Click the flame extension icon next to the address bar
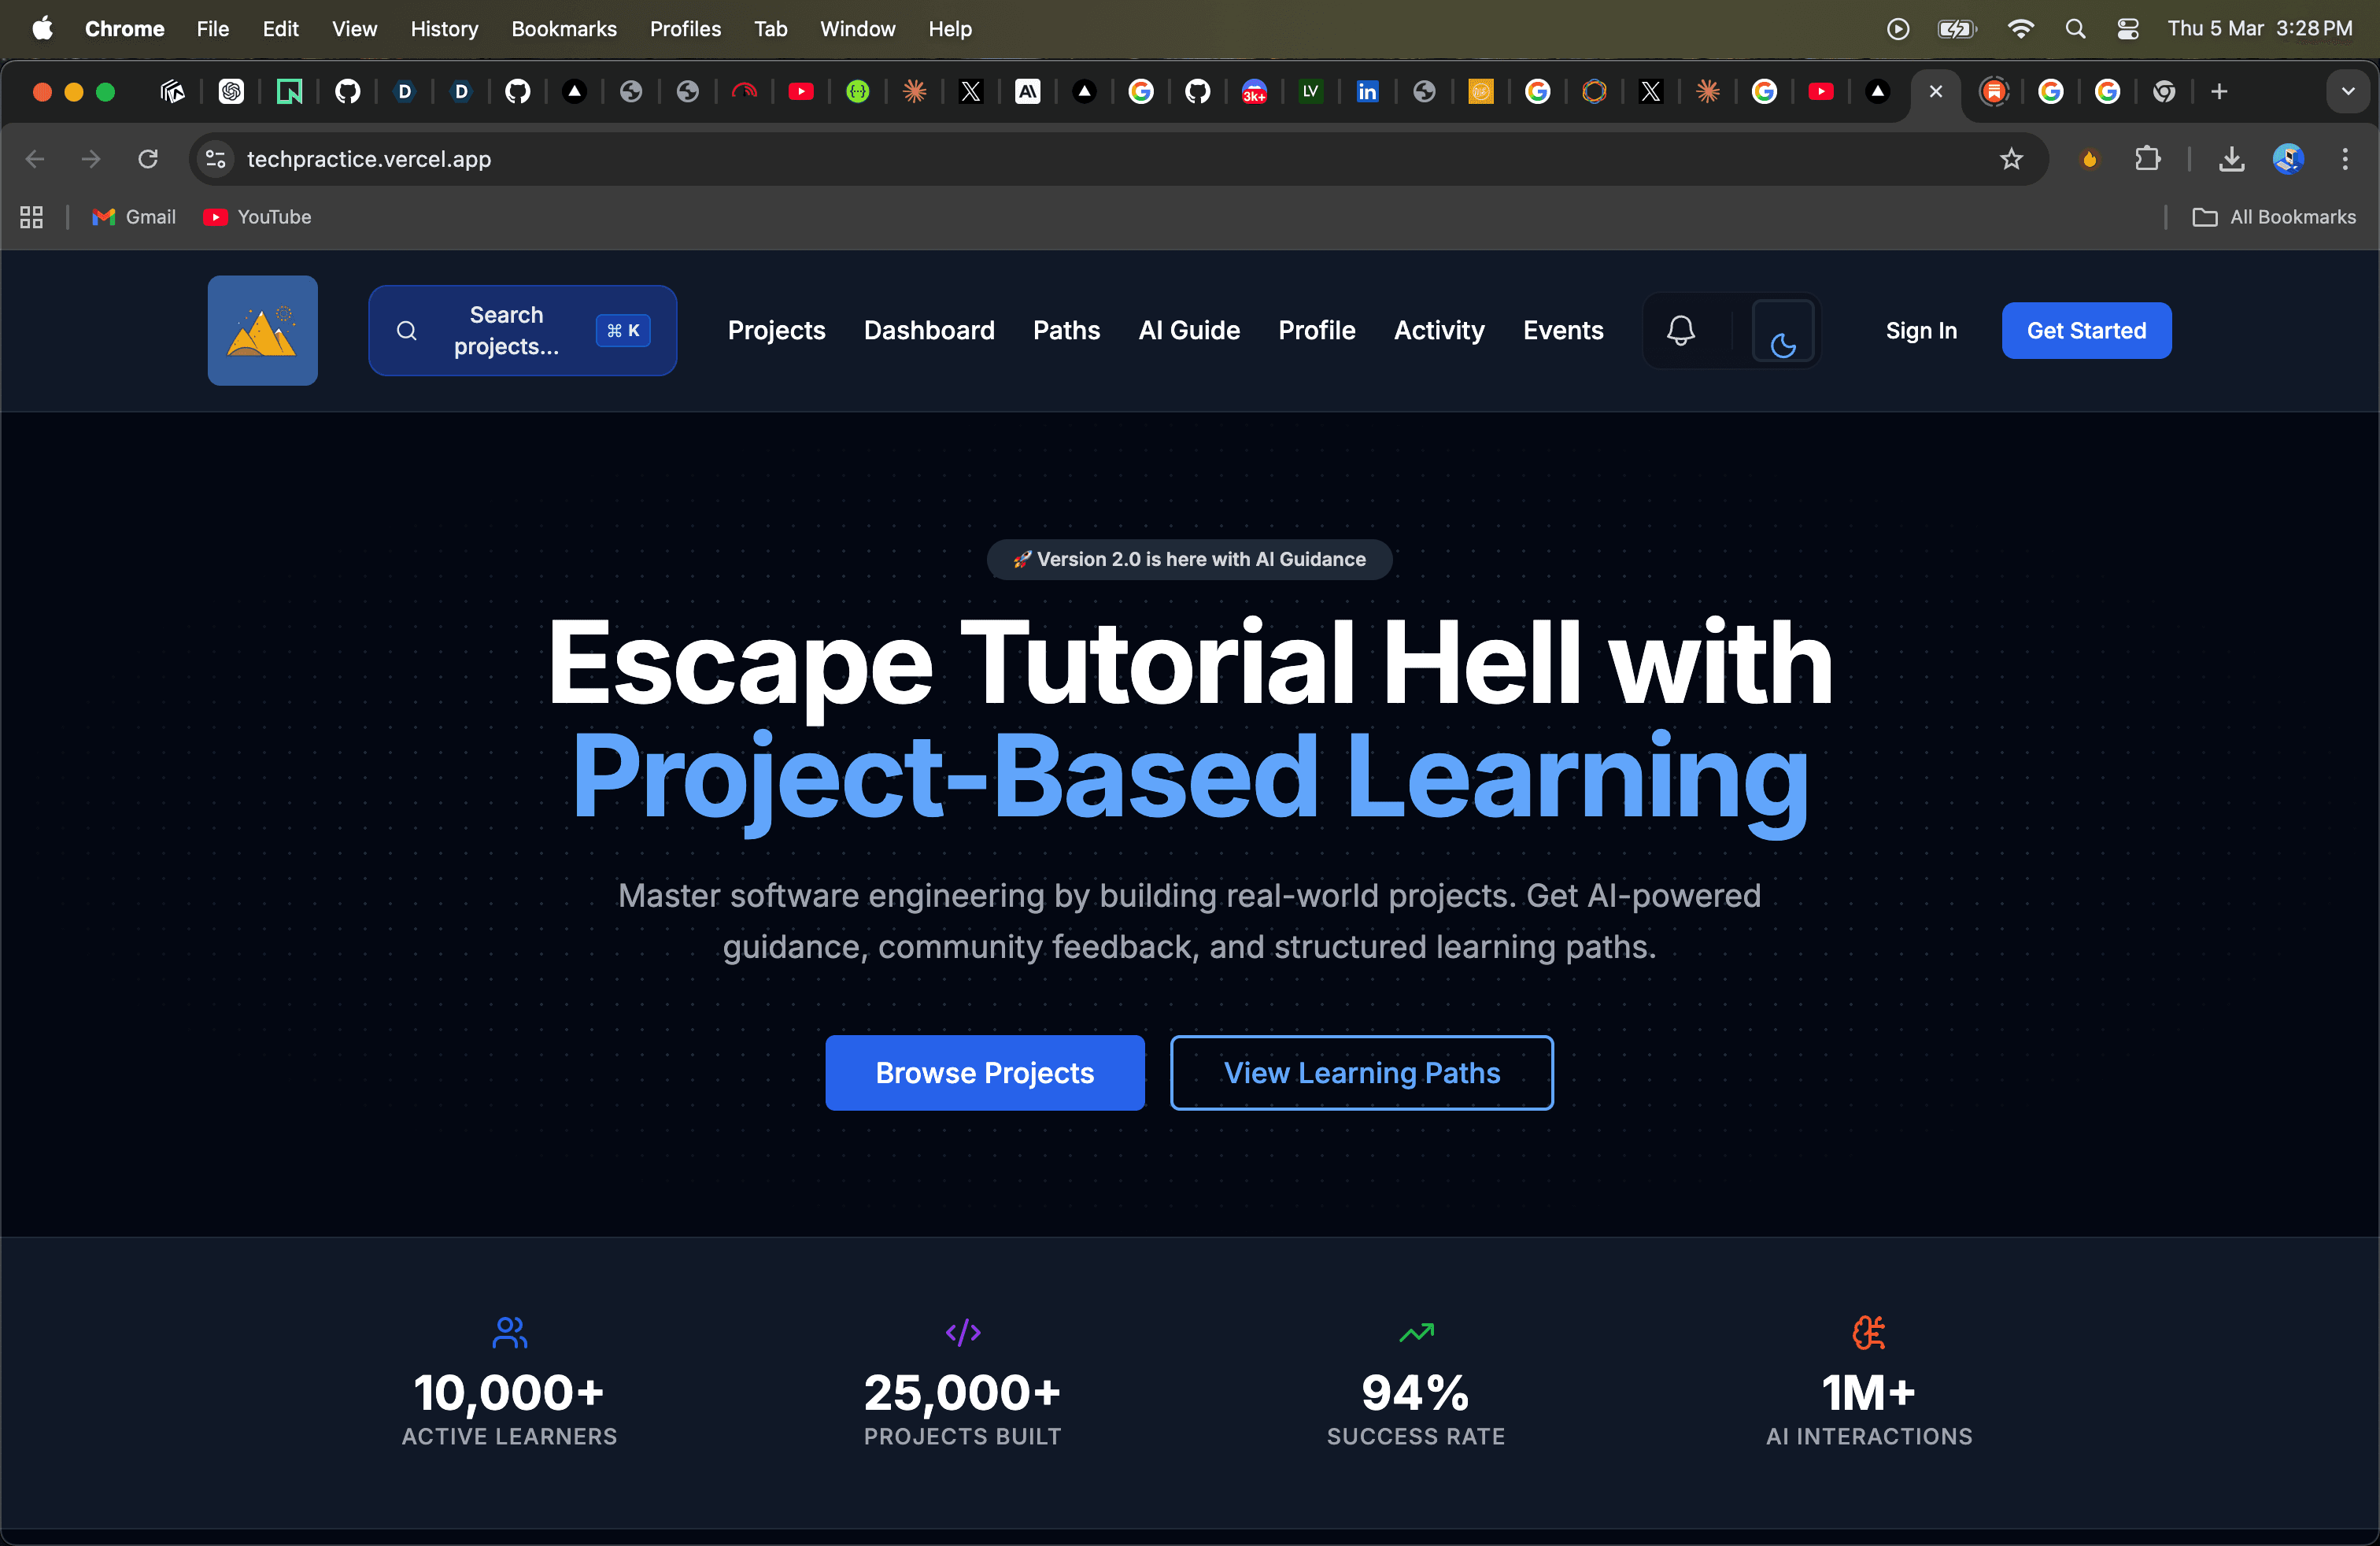 click(2089, 159)
